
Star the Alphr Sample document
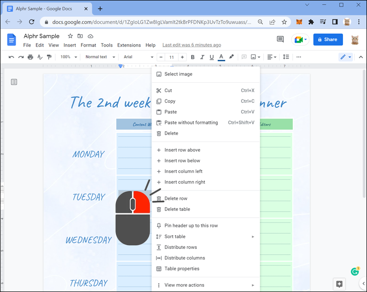pos(70,36)
